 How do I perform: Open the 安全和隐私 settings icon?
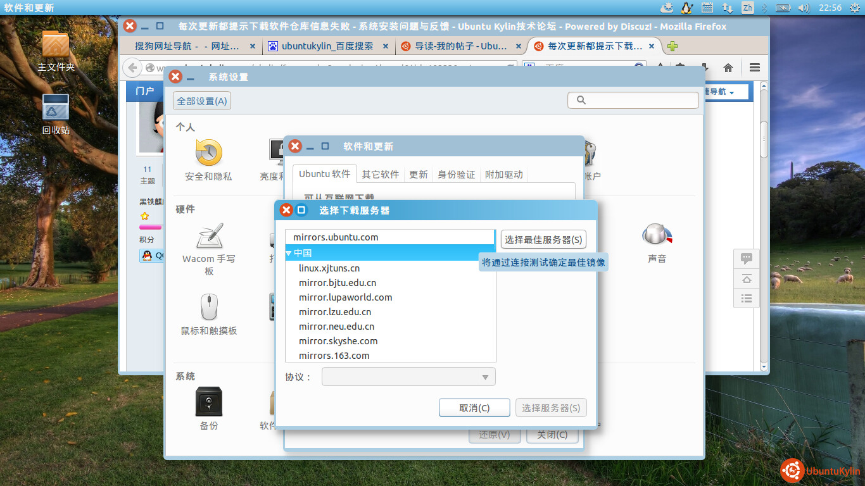point(208,153)
